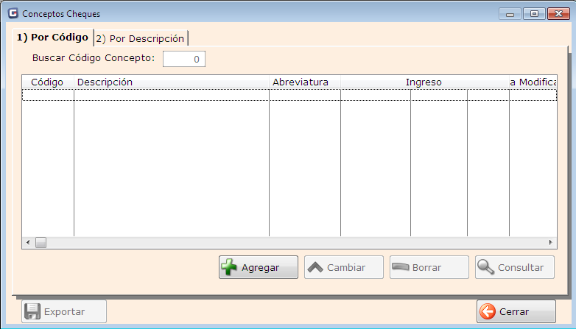Screen dimensions: 576x329
Task: Click the horizontal scrollbar thumb
Action: tap(41, 242)
